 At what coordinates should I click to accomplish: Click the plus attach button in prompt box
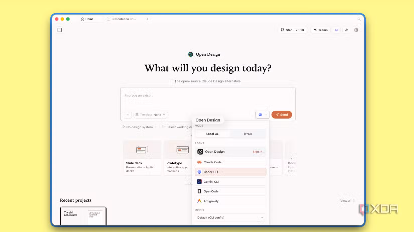click(x=128, y=115)
